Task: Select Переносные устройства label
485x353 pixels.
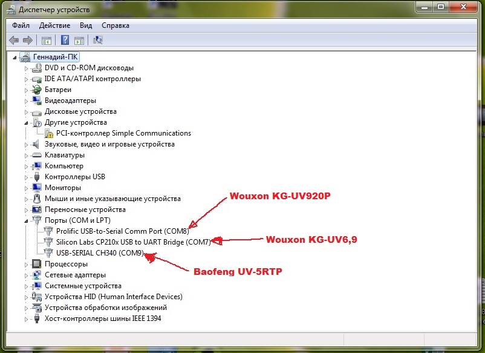Action: tap(85, 209)
